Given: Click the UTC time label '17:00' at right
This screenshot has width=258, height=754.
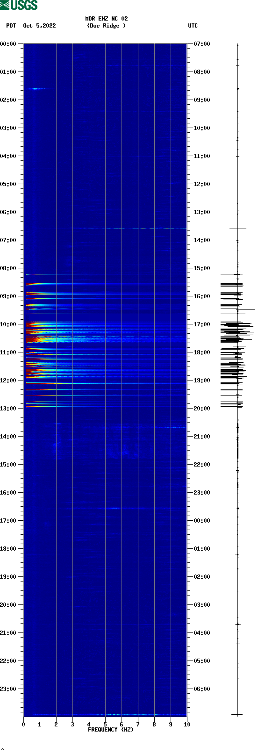Looking at the screenshot, I should point(202,324).
